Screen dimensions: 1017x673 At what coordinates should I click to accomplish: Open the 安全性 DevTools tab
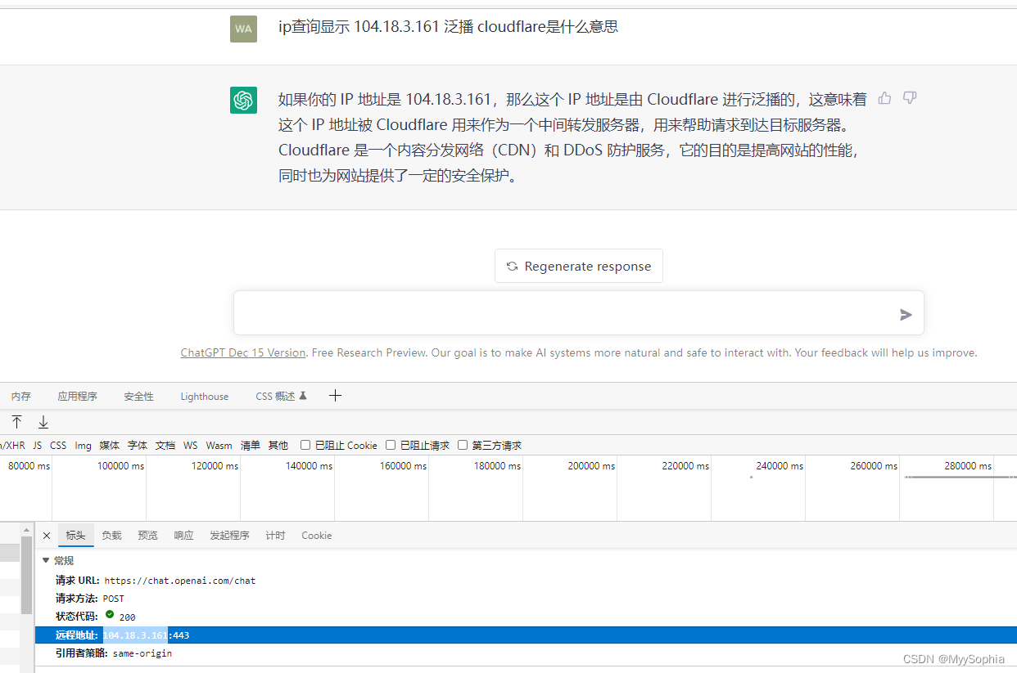(138, 396)
